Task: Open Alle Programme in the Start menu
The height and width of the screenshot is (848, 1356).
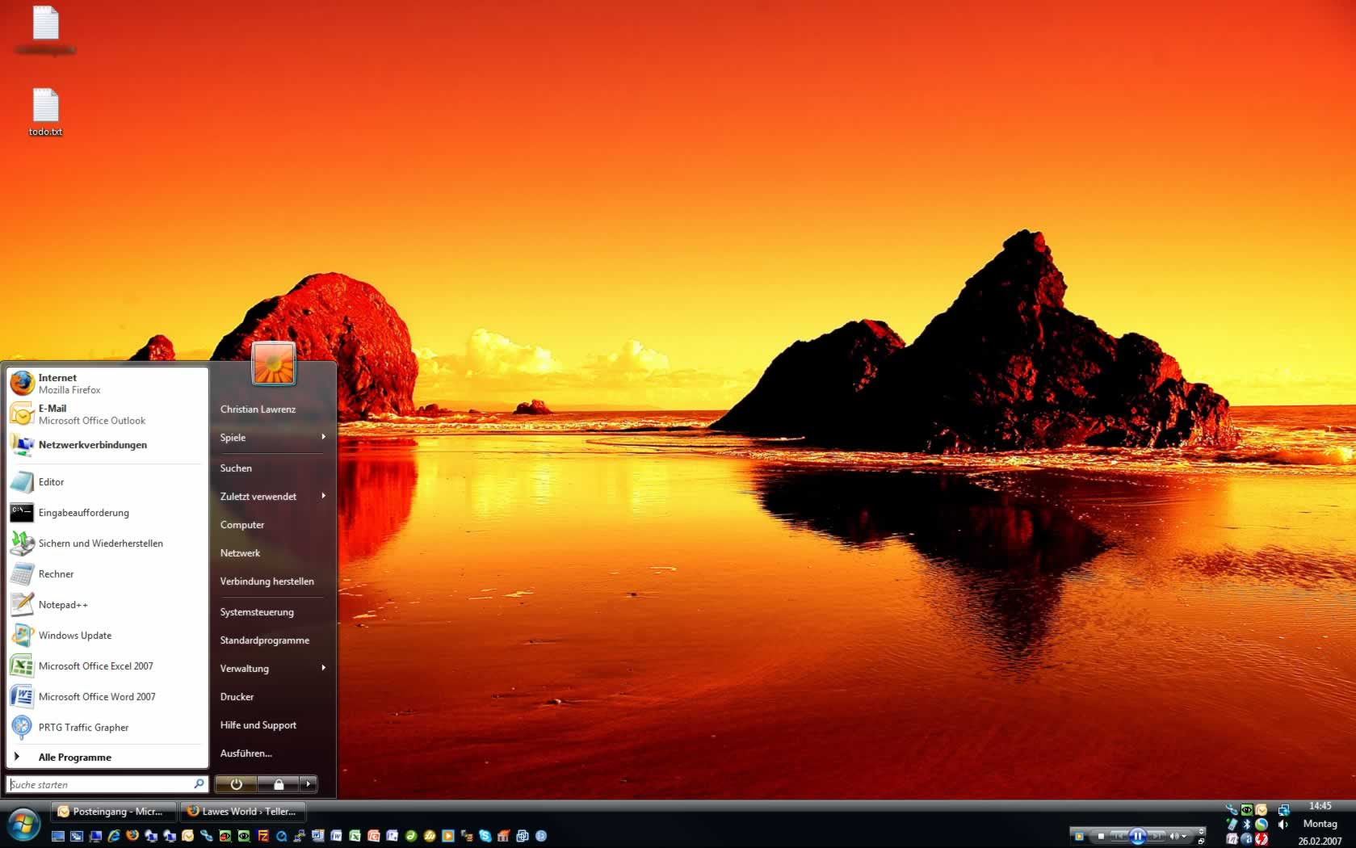Action: tap(75, 757)
